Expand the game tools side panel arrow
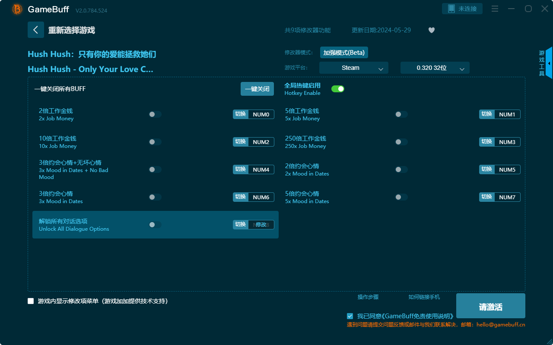Screen dimensions: 553x345 click(549, 63)
